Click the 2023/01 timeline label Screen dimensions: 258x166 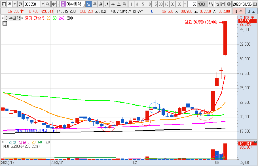tap(57, 163)
